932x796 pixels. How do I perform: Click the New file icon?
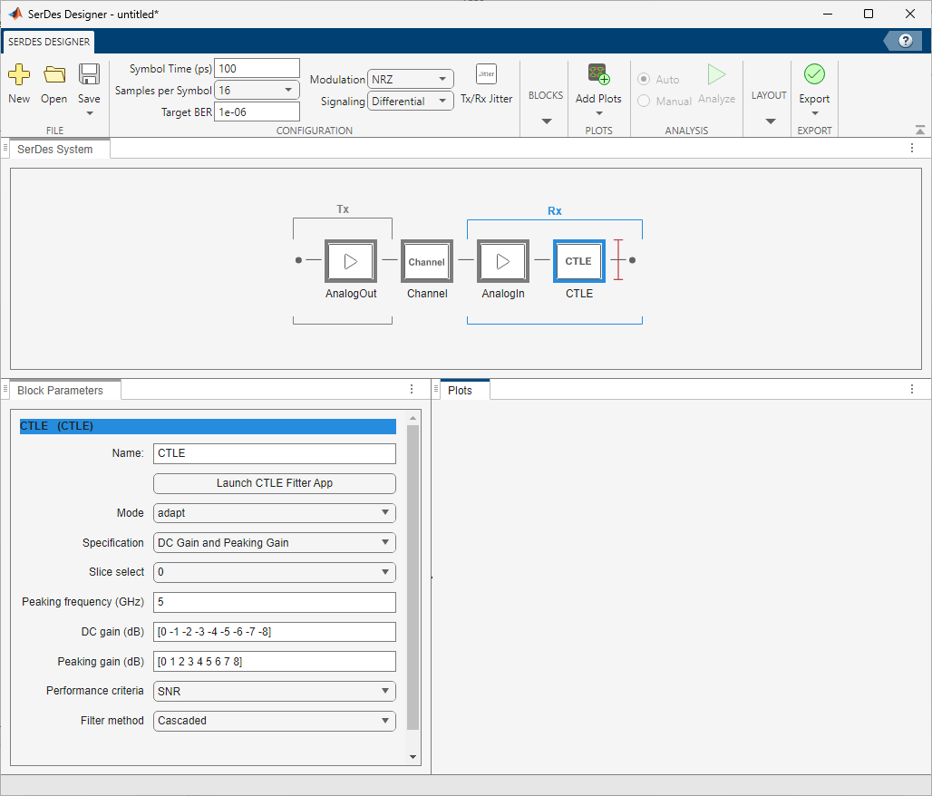(19, 75)
